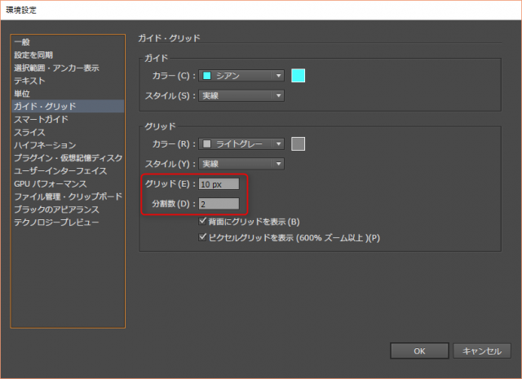Switch to スマートガイド preferences
The width and height of the screenshot is (522, 379).
click(x=41, y=119)
